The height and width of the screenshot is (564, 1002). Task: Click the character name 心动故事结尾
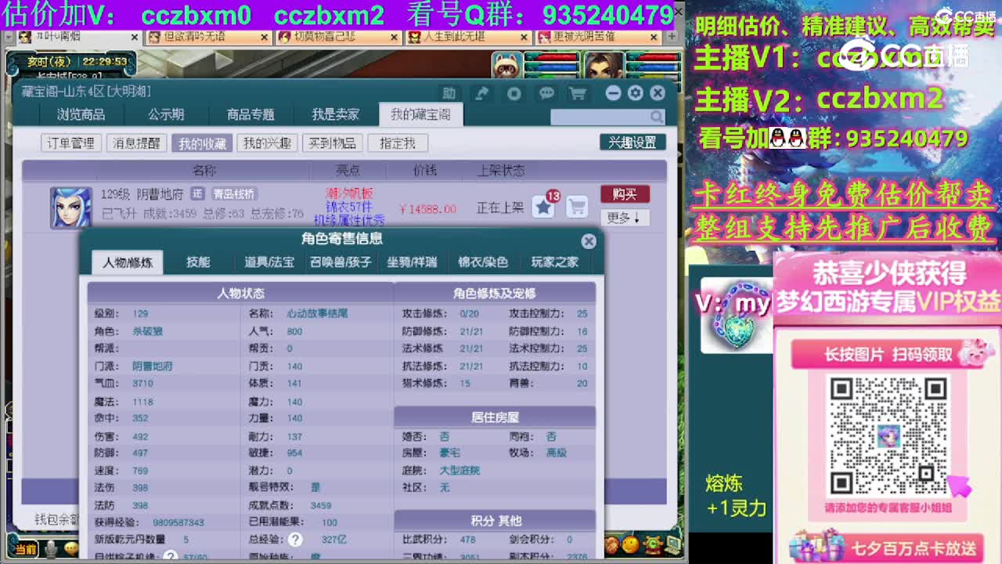[x=317, y=313]
